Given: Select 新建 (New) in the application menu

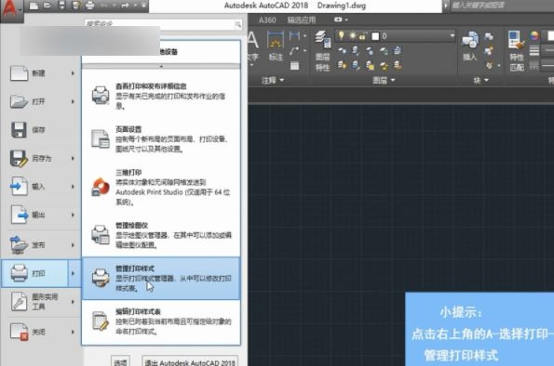Looking at the screenshot, I should [40, 73].
